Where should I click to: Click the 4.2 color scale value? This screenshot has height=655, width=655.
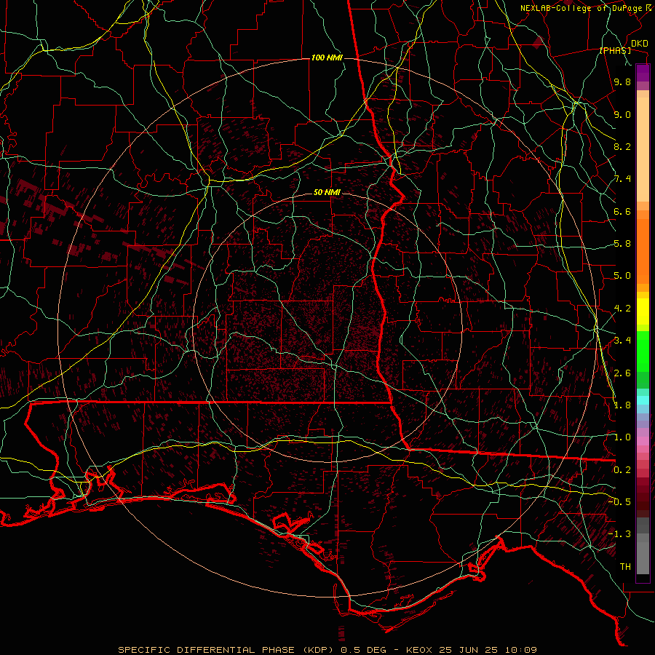pyautogui.click(x=622, y=309)
